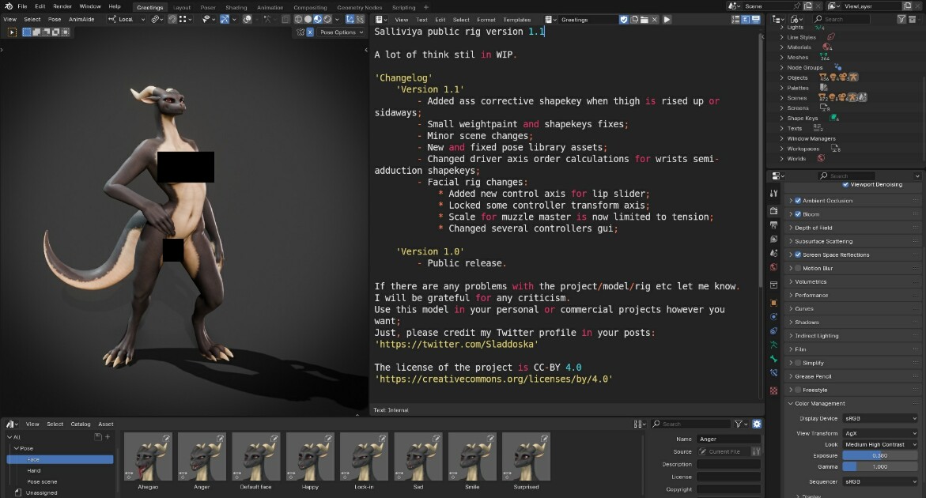926x498 pixels.
Task: Open the World properties tab icon
Action: pos(773,267)
